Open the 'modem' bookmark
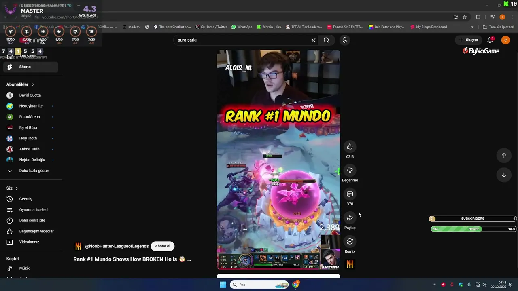Screen dimensions: 518x291 [x=131, y=27]
